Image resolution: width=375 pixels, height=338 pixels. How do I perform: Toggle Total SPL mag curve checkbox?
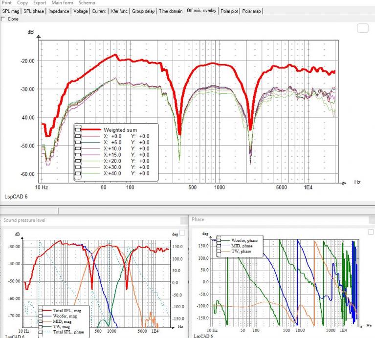pyautogui.click(x=41, y=311)
